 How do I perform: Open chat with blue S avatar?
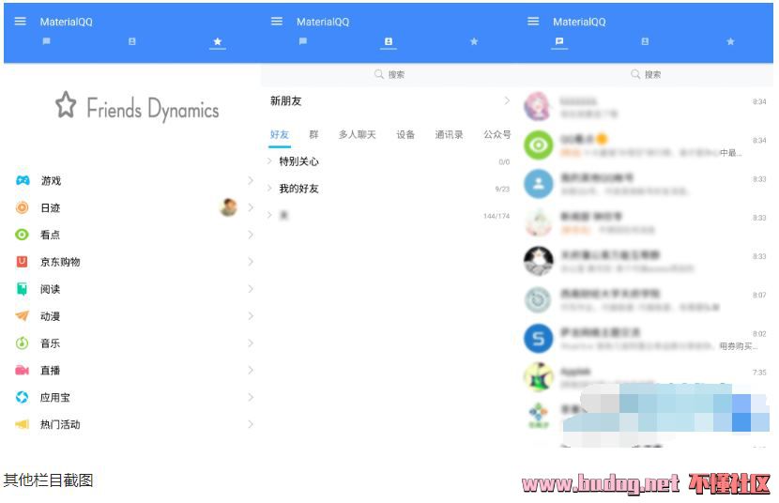pyautogui.click(x=646, y=339)
